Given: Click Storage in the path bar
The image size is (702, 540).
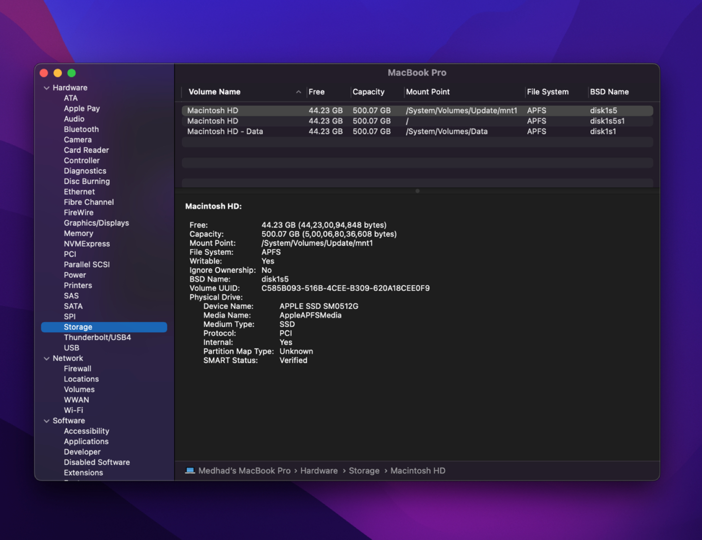Looking at the screenshot, I should (x=364, y=471).
